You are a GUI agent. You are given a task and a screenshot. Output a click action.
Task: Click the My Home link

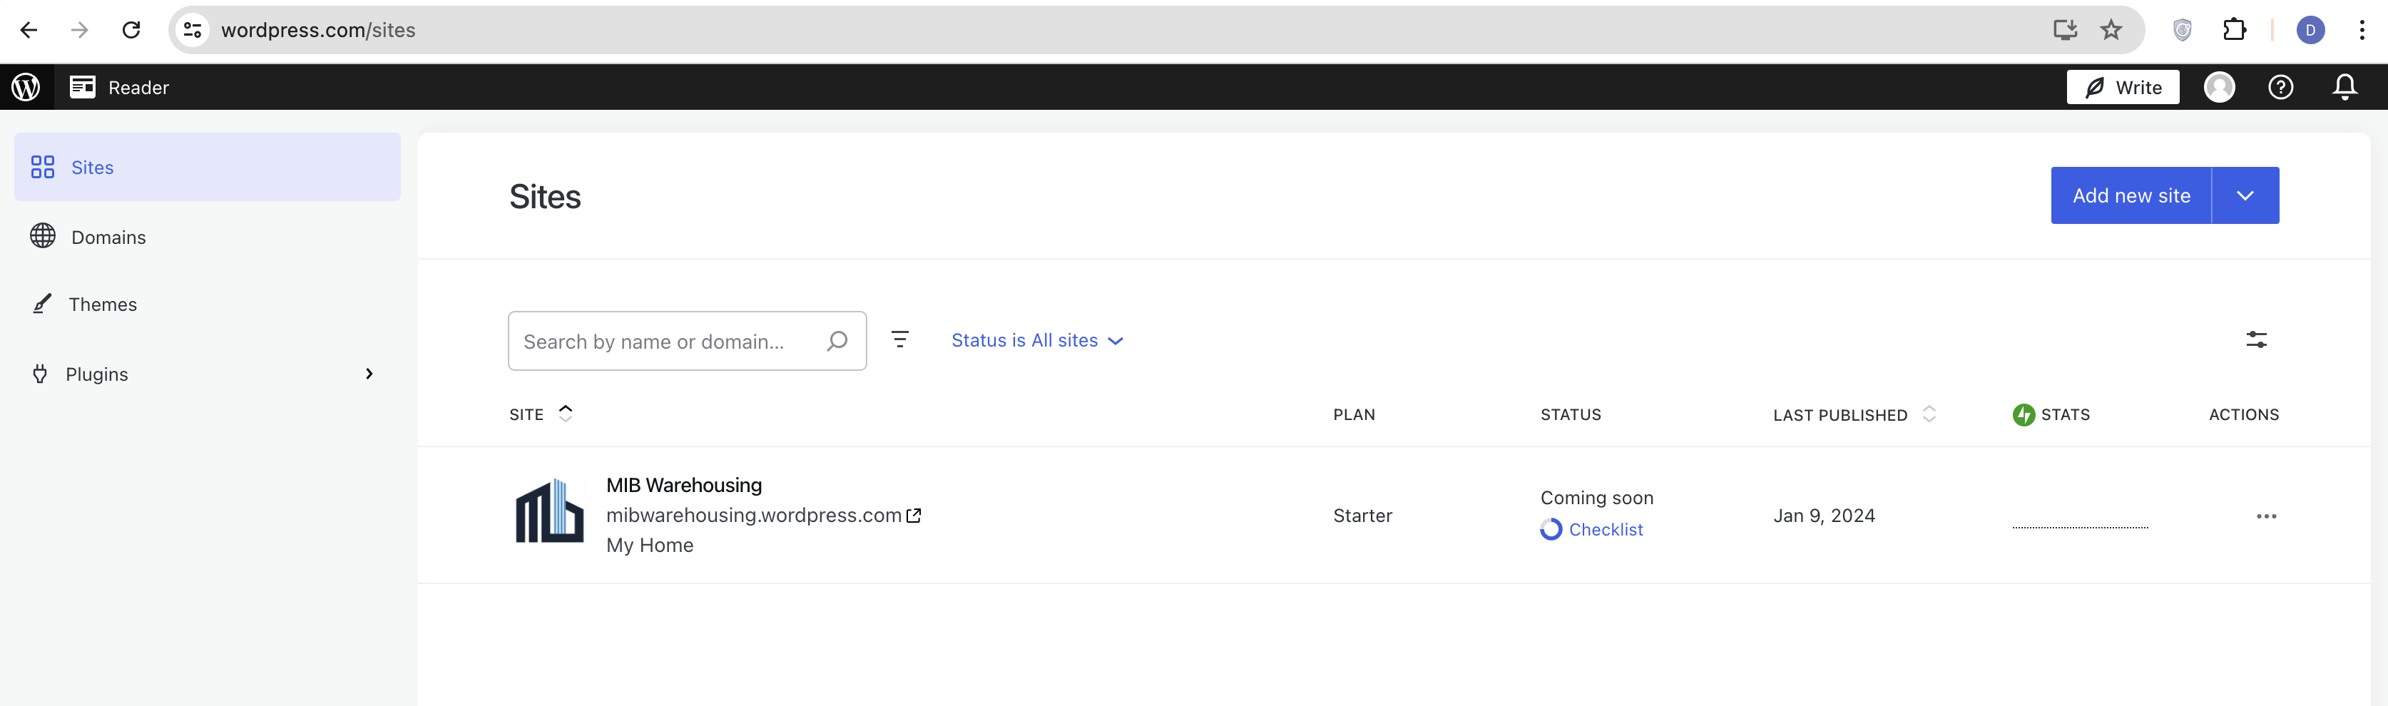coord(649,545)
